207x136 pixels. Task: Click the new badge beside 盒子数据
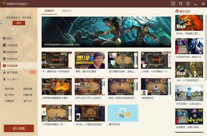coord(33,72)
